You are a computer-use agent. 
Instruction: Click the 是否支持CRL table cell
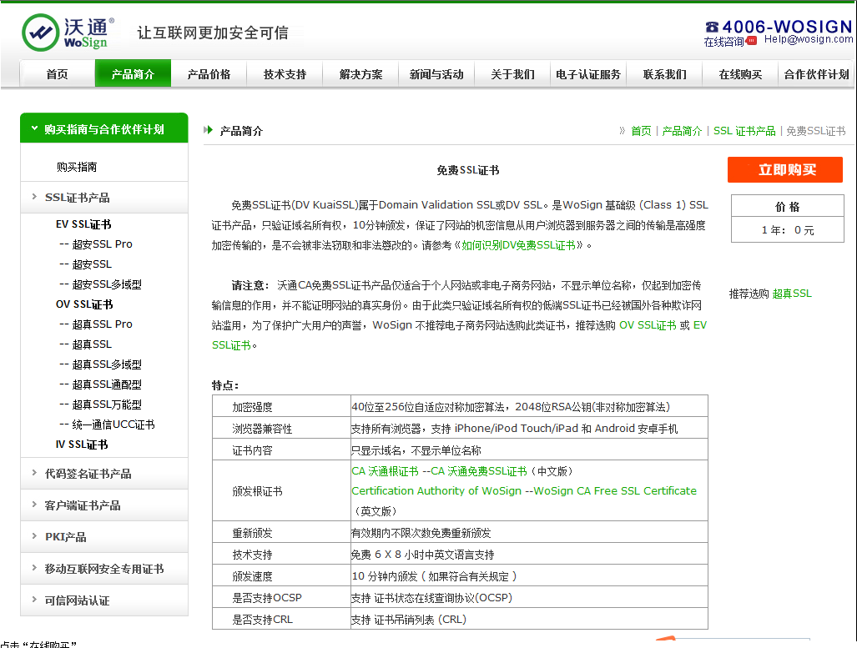click(x=281, y=619)
